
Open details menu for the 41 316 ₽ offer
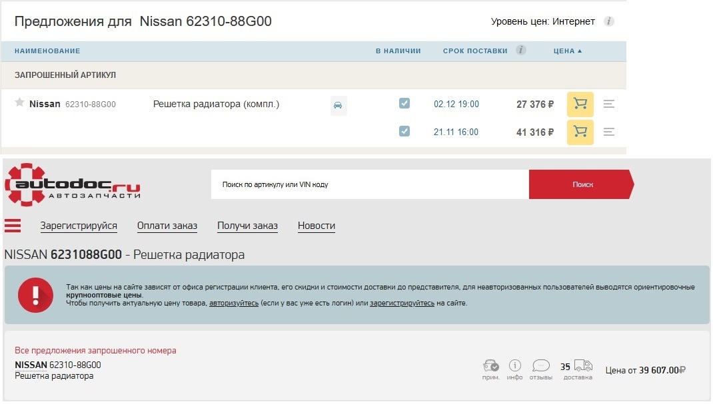point(609,132)
